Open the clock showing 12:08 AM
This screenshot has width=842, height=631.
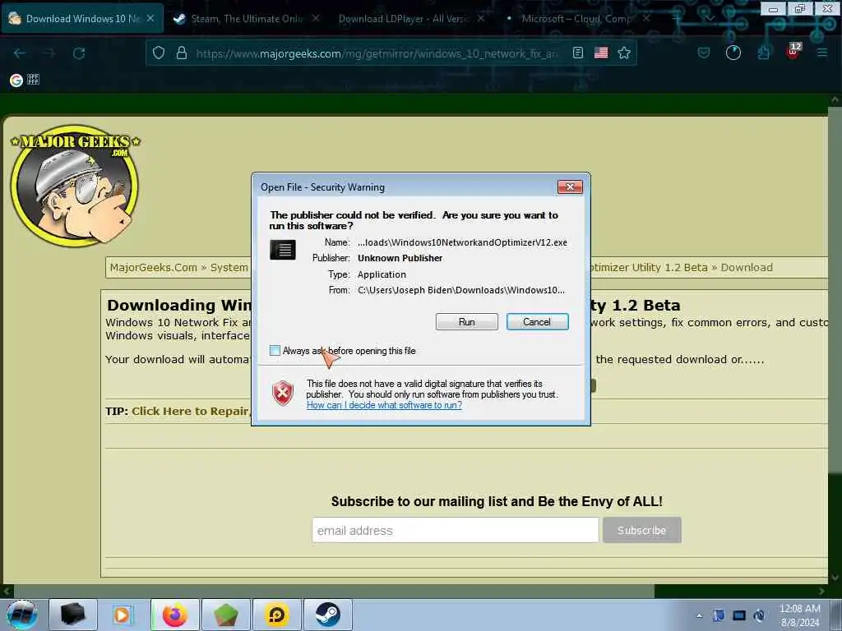pyautogui.click(x=800, y=615)
